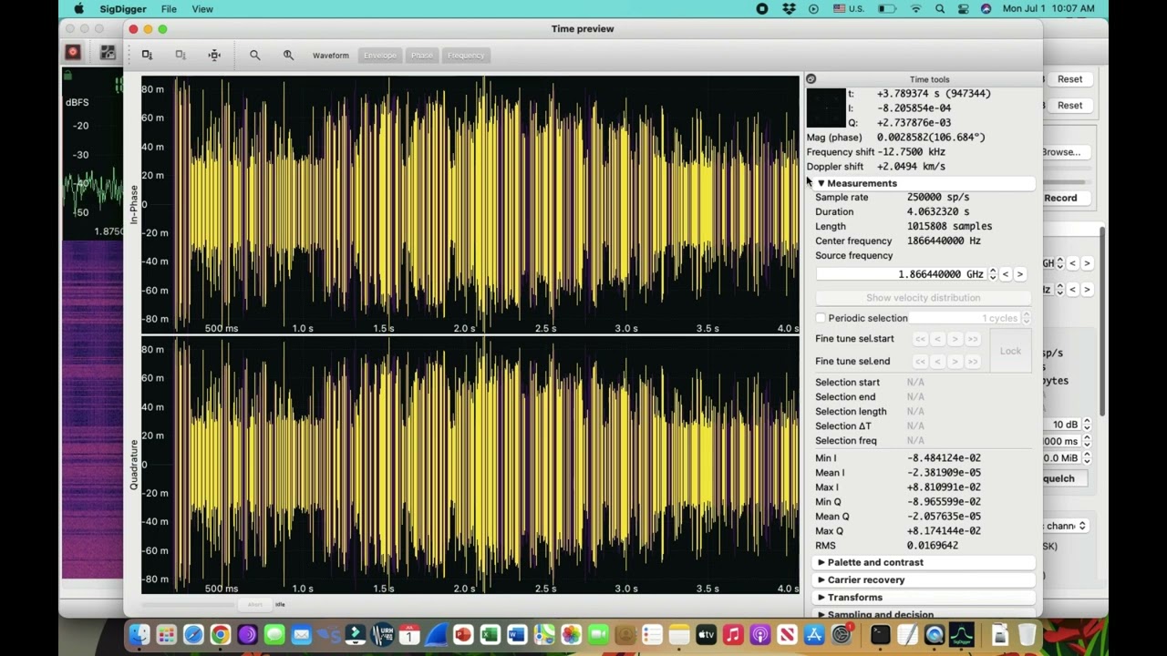1167x656 pixels.
Task: Enable the Periodic selection checkbox
Action: [821, 318]
